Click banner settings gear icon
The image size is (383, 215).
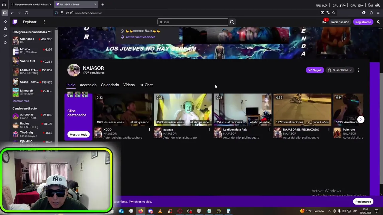tap(284, 39)
